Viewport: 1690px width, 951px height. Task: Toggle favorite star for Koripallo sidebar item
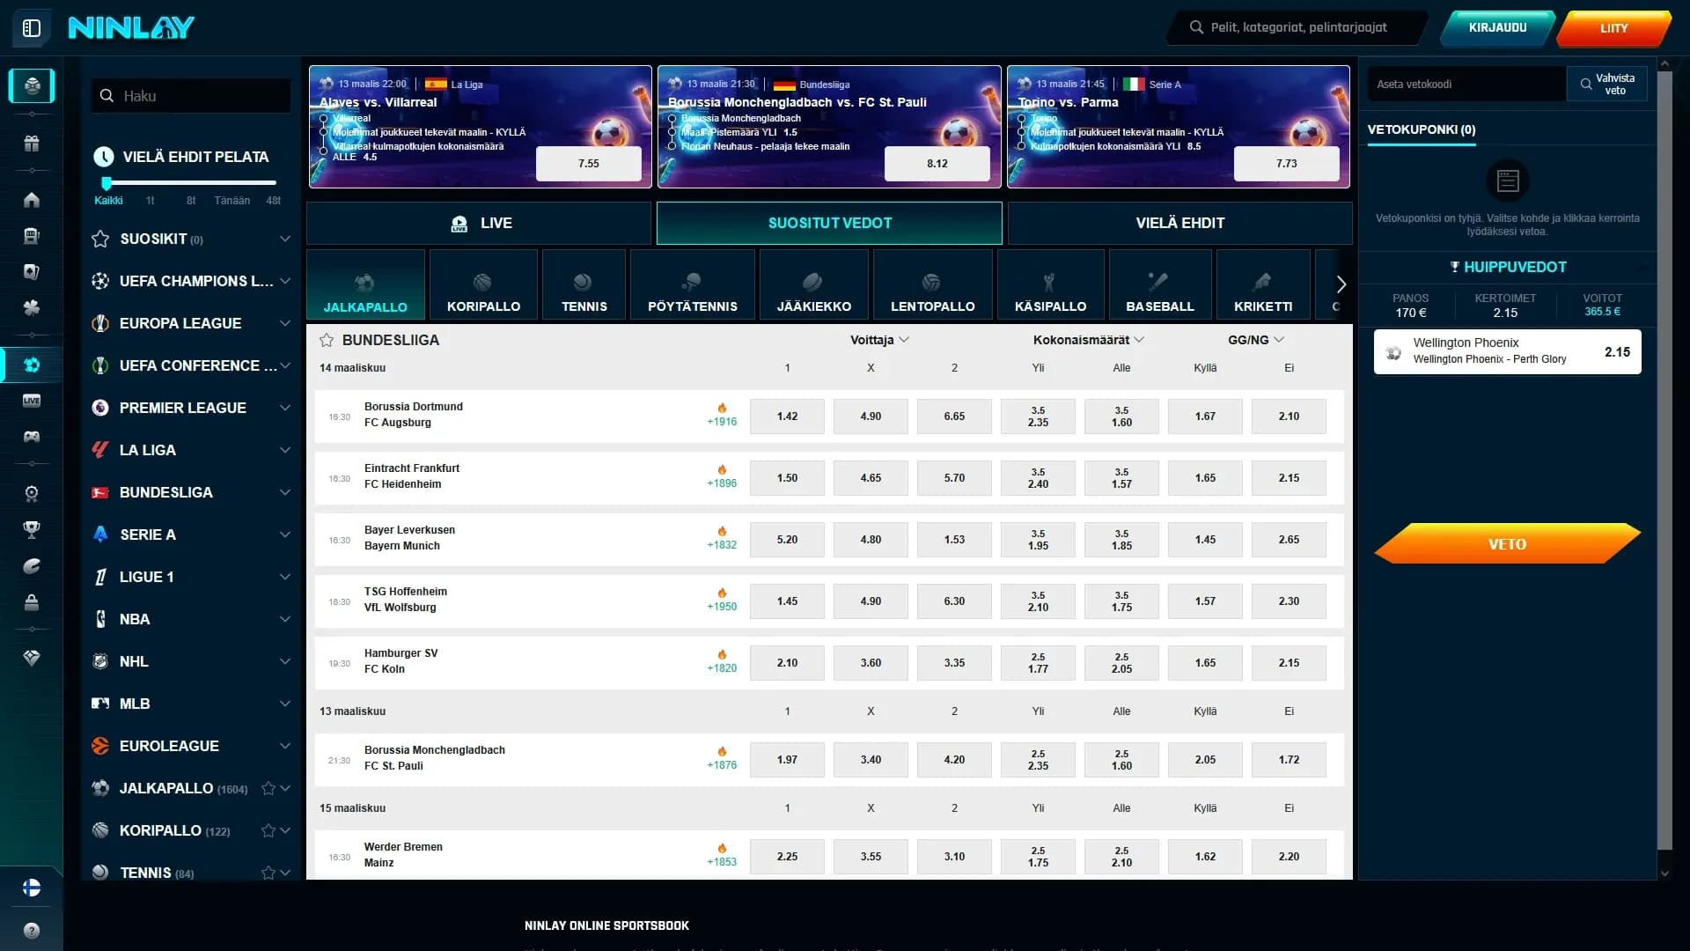click(268, 830)
